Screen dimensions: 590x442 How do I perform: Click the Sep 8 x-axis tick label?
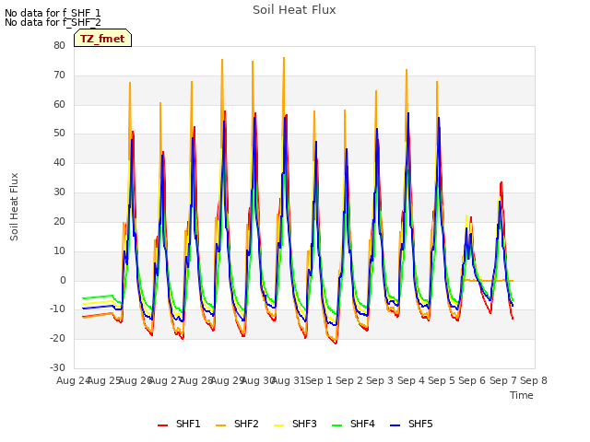point(534,380)
